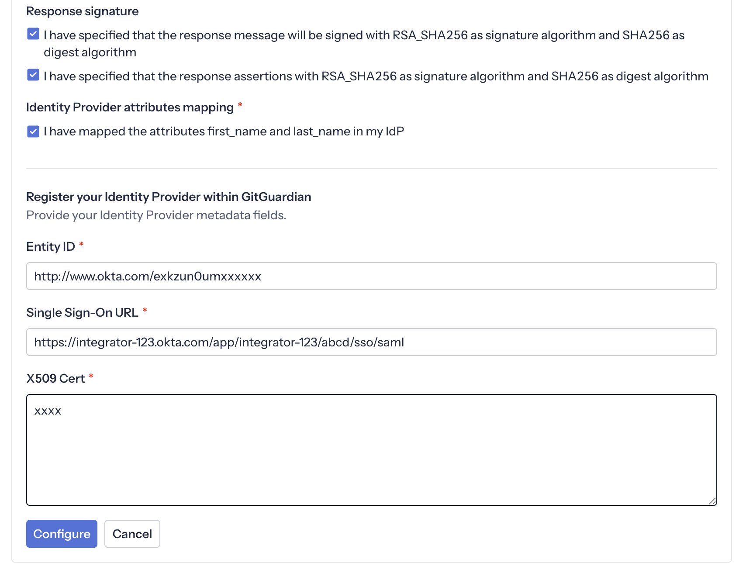Click the X509 Cert label

[56, 378]
